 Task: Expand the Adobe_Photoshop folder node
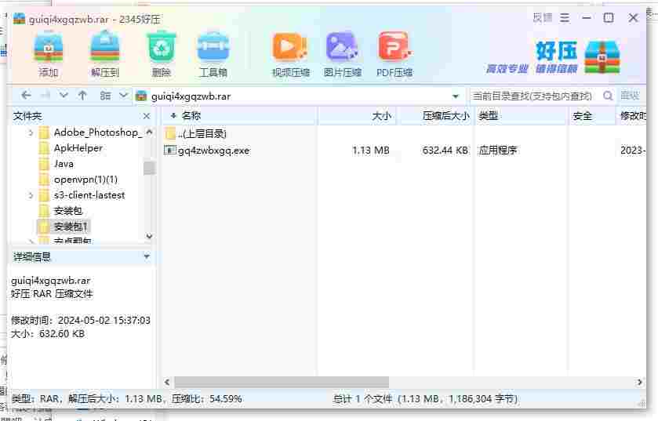point(31,133)
